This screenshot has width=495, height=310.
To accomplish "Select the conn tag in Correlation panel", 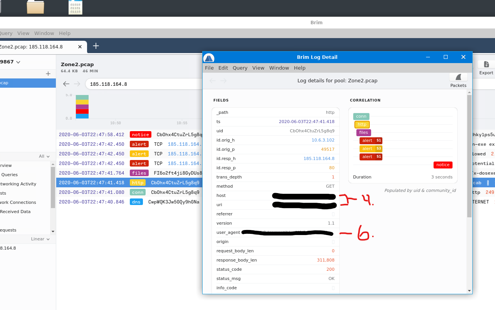I will [x=361, y=116].
